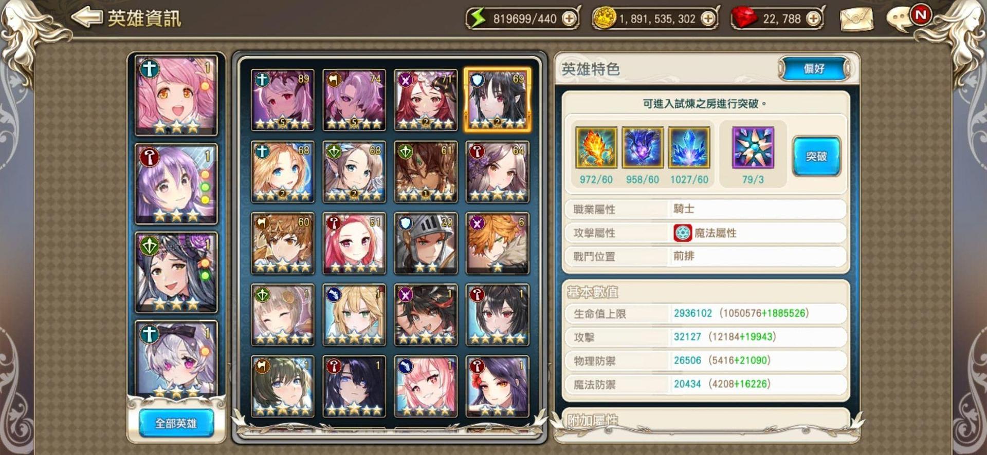The height and width of the screenshot is (455, 987).
Task: Tap the magic attribute icon beside 魔法屬性
Action: [x=682, y=233]
